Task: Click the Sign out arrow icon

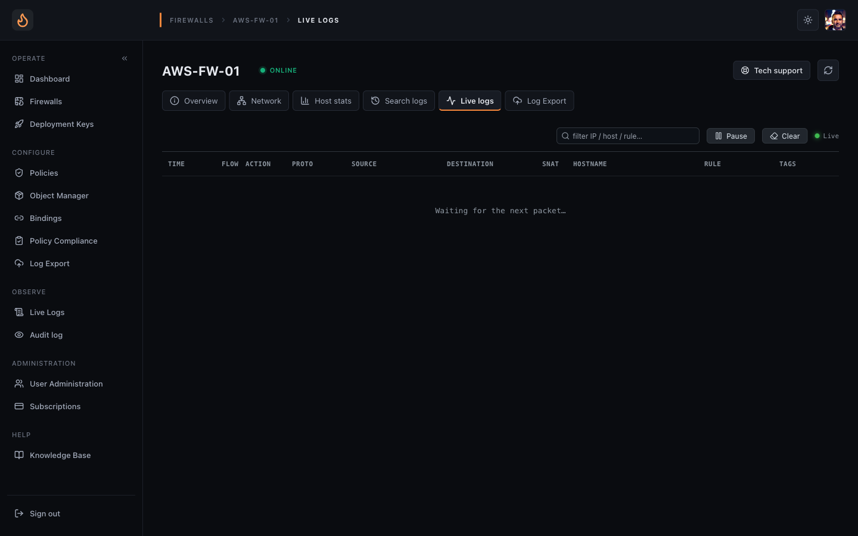Action: pos(19,513)
